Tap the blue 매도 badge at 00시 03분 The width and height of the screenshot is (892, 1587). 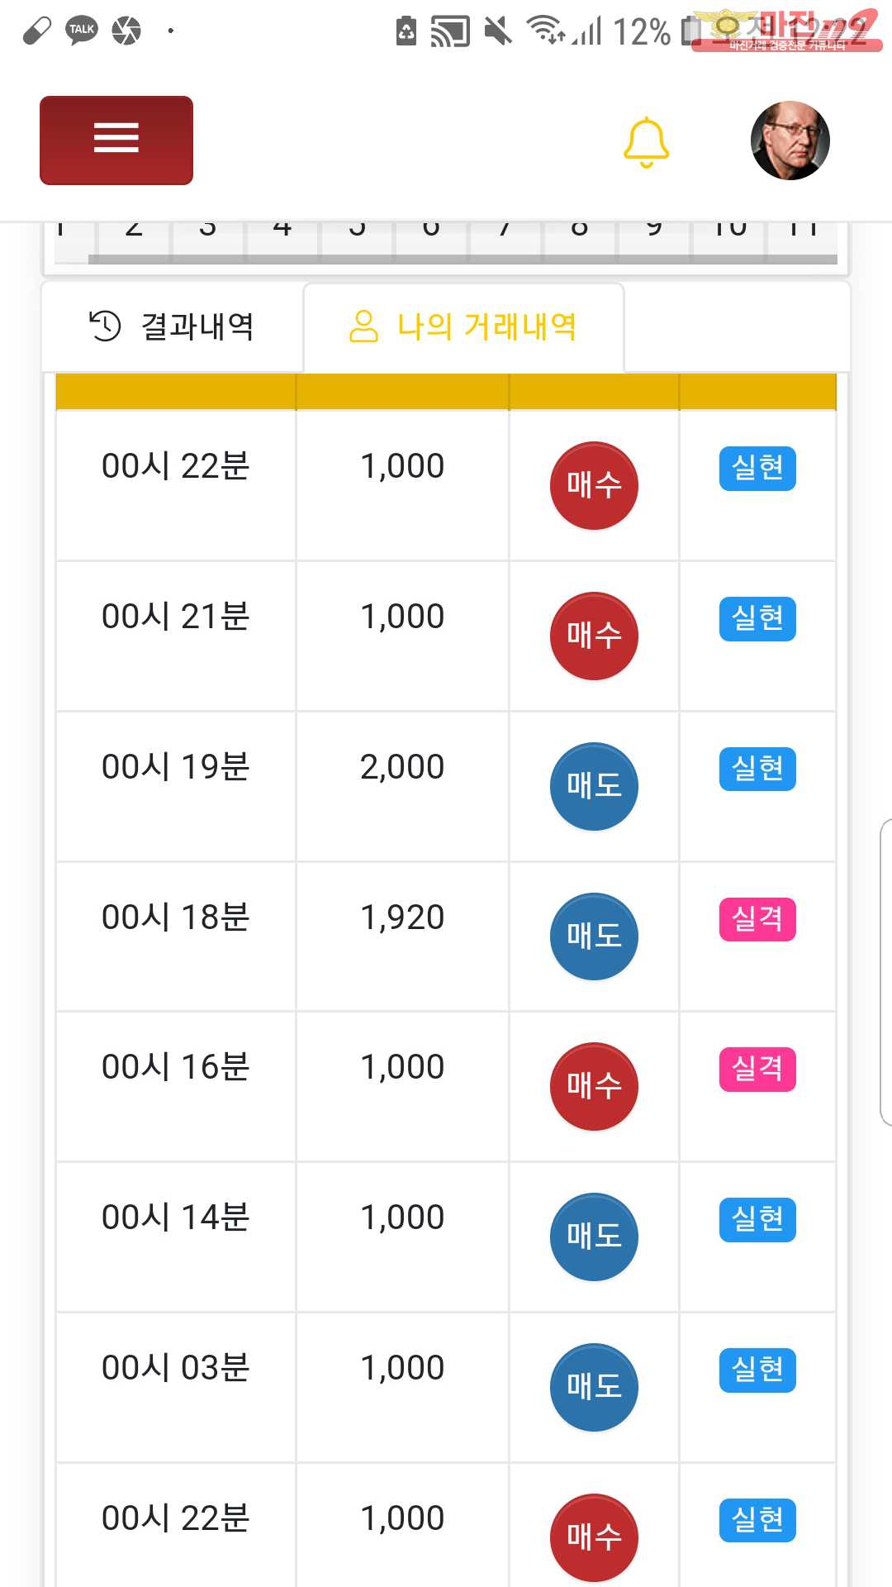click(x=594, y=1387)
